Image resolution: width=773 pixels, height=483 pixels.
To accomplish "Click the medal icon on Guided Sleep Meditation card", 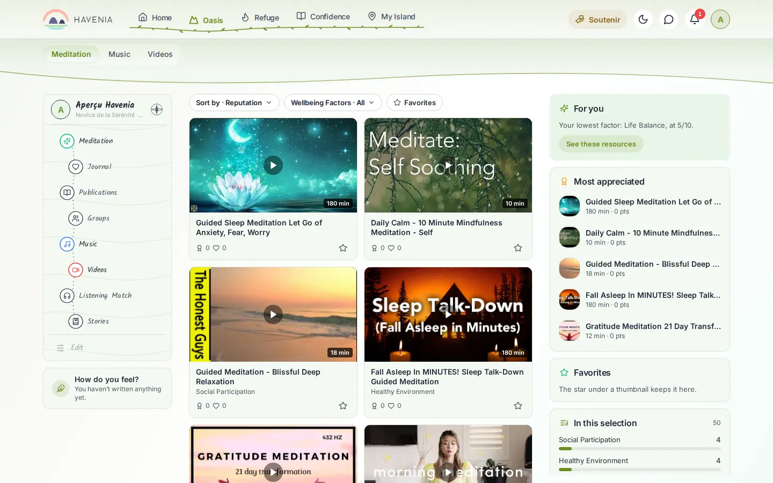I will 200,248.
